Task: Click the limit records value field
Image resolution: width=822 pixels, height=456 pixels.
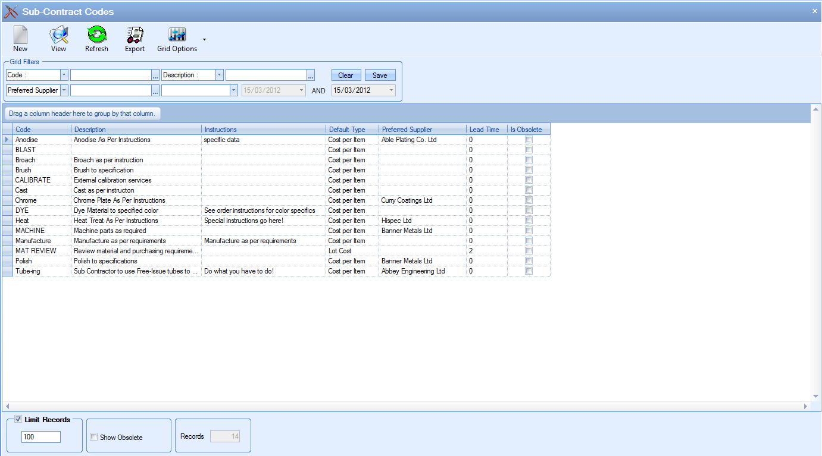Action: click(x=41, y=437)
